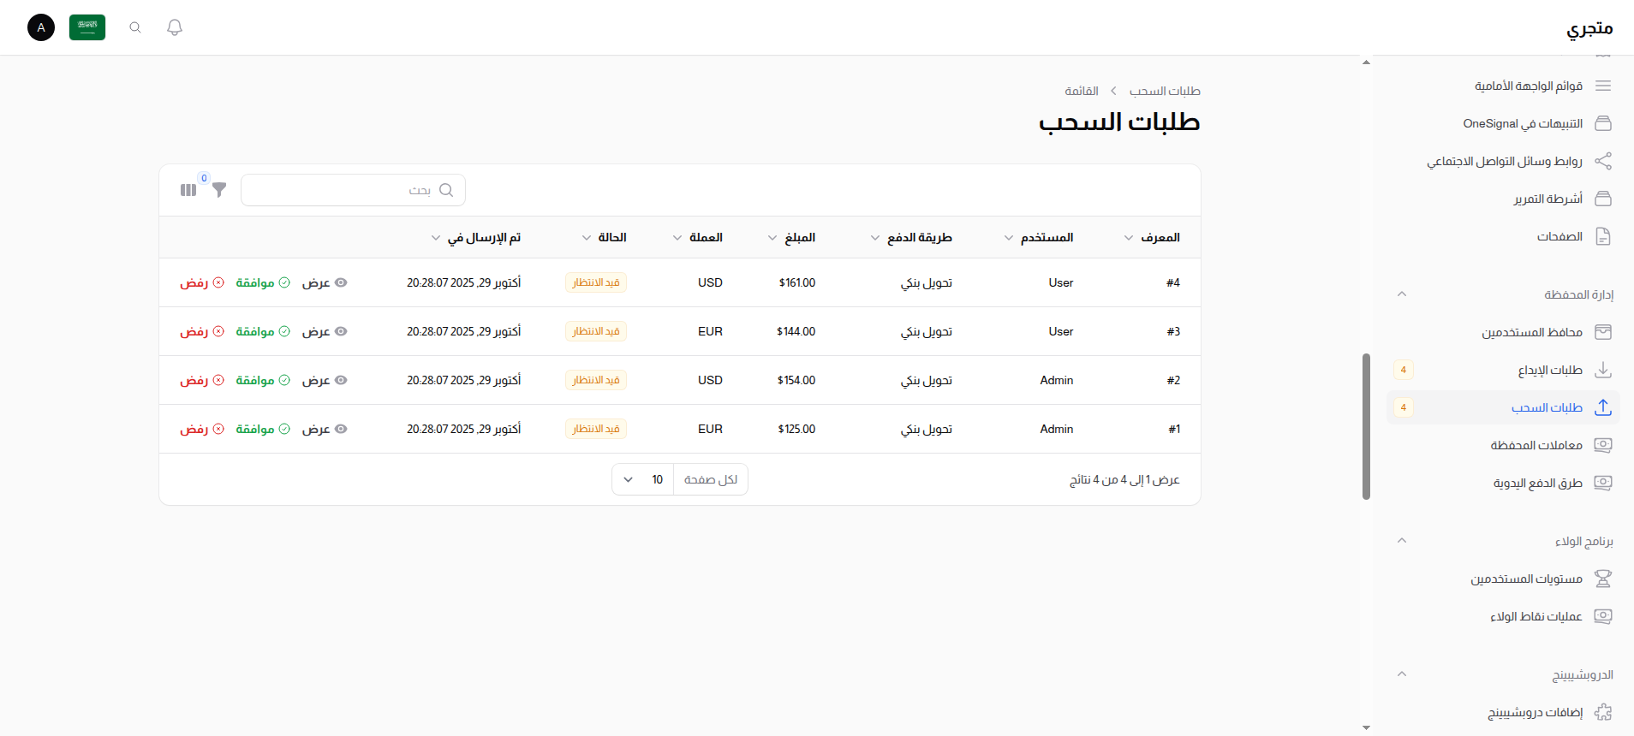Open محافظ المستخدمين menu item
Image resolution: width=1634 pixels, height=736 pixels.
point(1503,332)
